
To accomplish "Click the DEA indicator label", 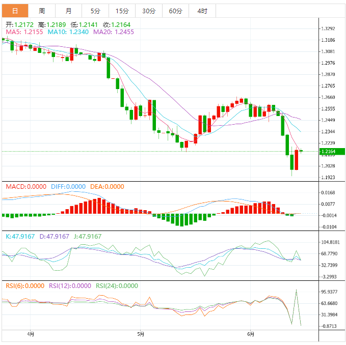I will tap(107, 187).
